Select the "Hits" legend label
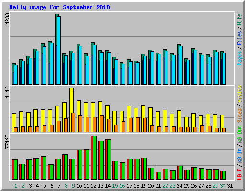 (x=240, y=20)
